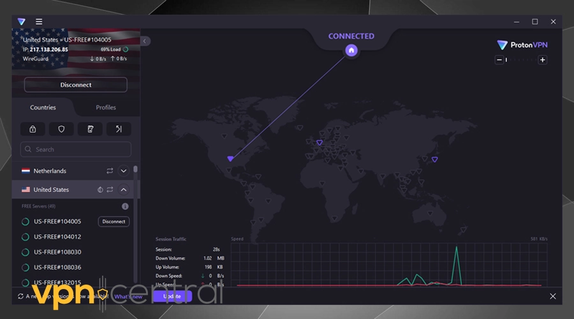Click load circle next to US-FREE#108036

point(26,268)
